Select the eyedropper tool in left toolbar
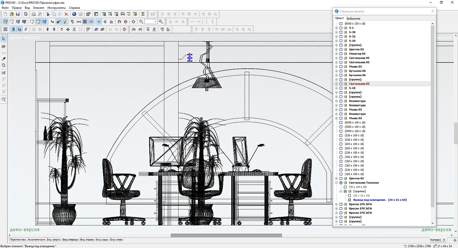Screen dimensions: 458x248 tap(4, 59)
